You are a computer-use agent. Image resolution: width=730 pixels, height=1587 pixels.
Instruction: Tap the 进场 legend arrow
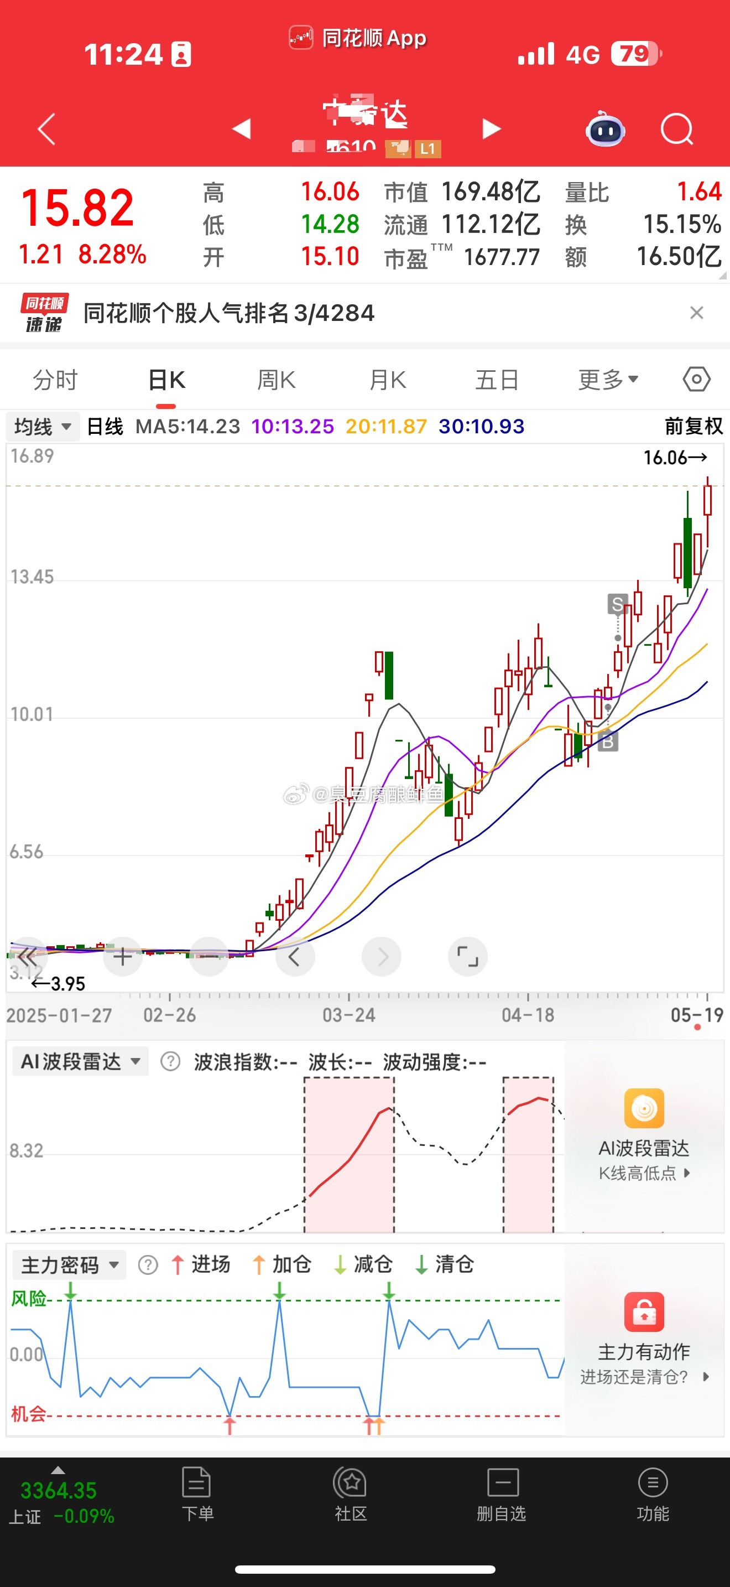[x=178, y=1265]
